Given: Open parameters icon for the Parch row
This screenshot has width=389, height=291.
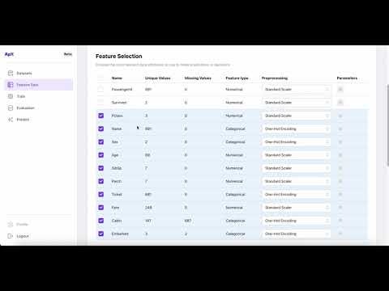Looking at the screenshot, I should [340, 181].
